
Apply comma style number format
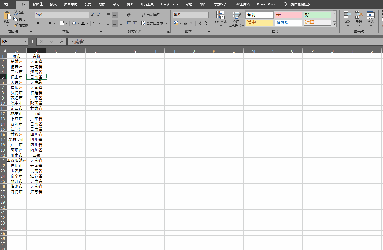point(191,23)
